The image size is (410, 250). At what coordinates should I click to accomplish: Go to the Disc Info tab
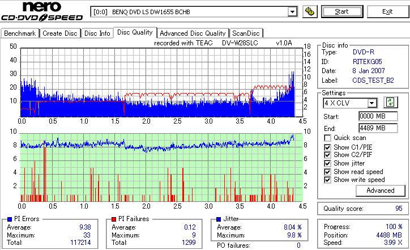tap(97, 33)
